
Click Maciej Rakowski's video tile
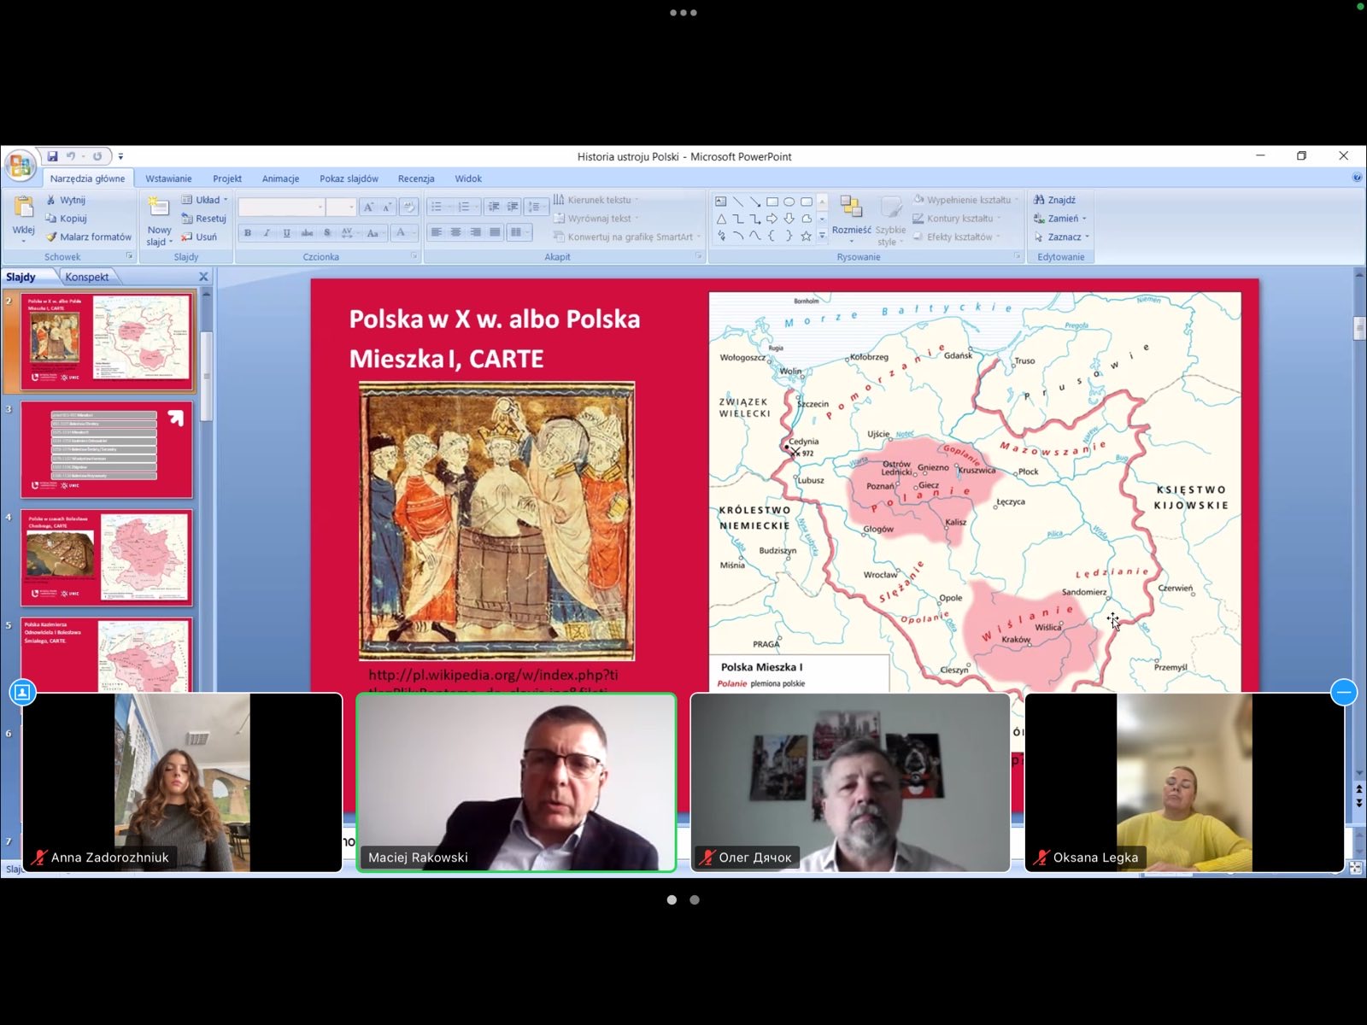click(516, 782)
